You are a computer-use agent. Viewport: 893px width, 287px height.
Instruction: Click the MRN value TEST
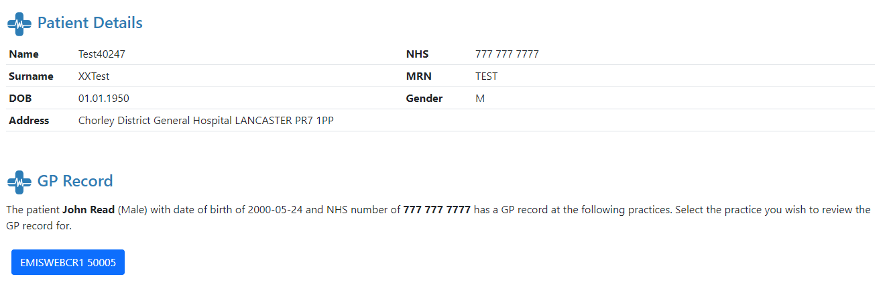click(487, 76)
